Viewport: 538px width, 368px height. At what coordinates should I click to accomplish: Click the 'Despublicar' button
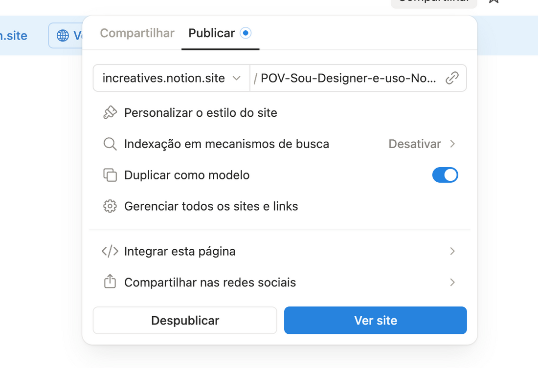(185, 320)
